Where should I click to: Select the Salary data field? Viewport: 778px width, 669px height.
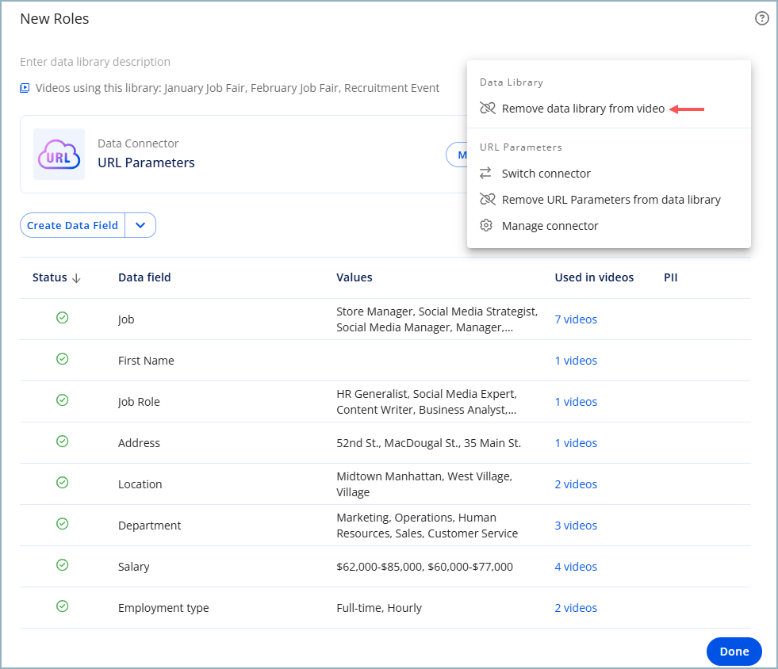[133, 567]
